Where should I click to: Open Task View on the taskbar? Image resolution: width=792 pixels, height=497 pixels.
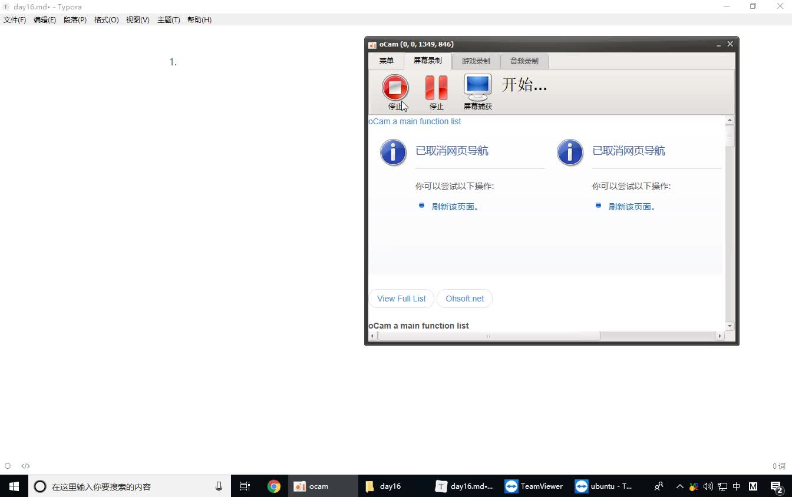[x=245, y=486]
